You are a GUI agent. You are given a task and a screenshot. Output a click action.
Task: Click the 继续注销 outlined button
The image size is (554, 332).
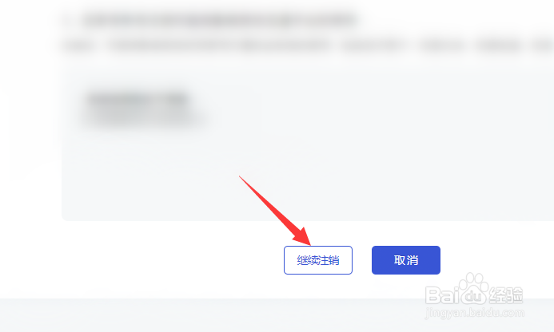[318, 260]
